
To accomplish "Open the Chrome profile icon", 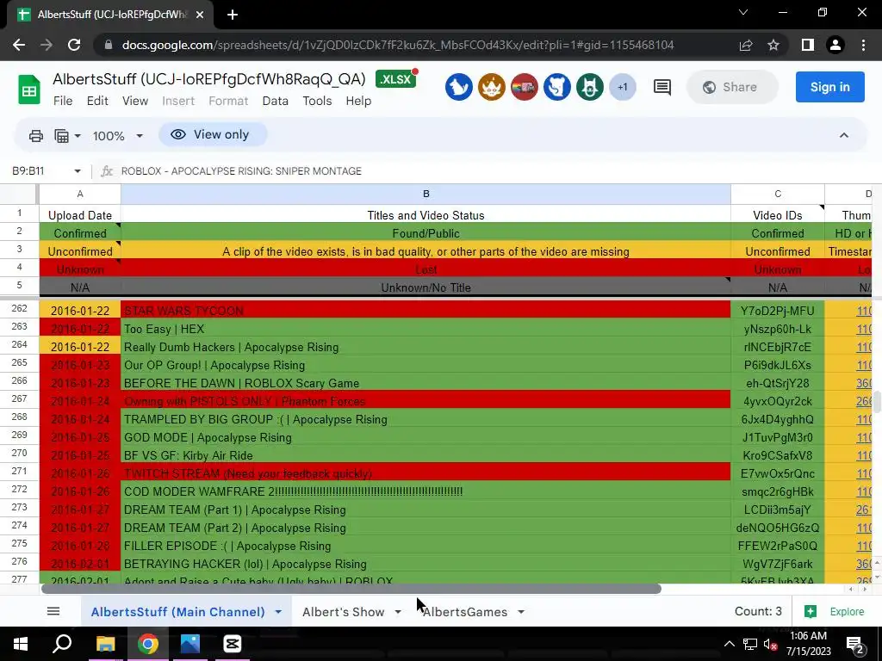I will [835, 45].
